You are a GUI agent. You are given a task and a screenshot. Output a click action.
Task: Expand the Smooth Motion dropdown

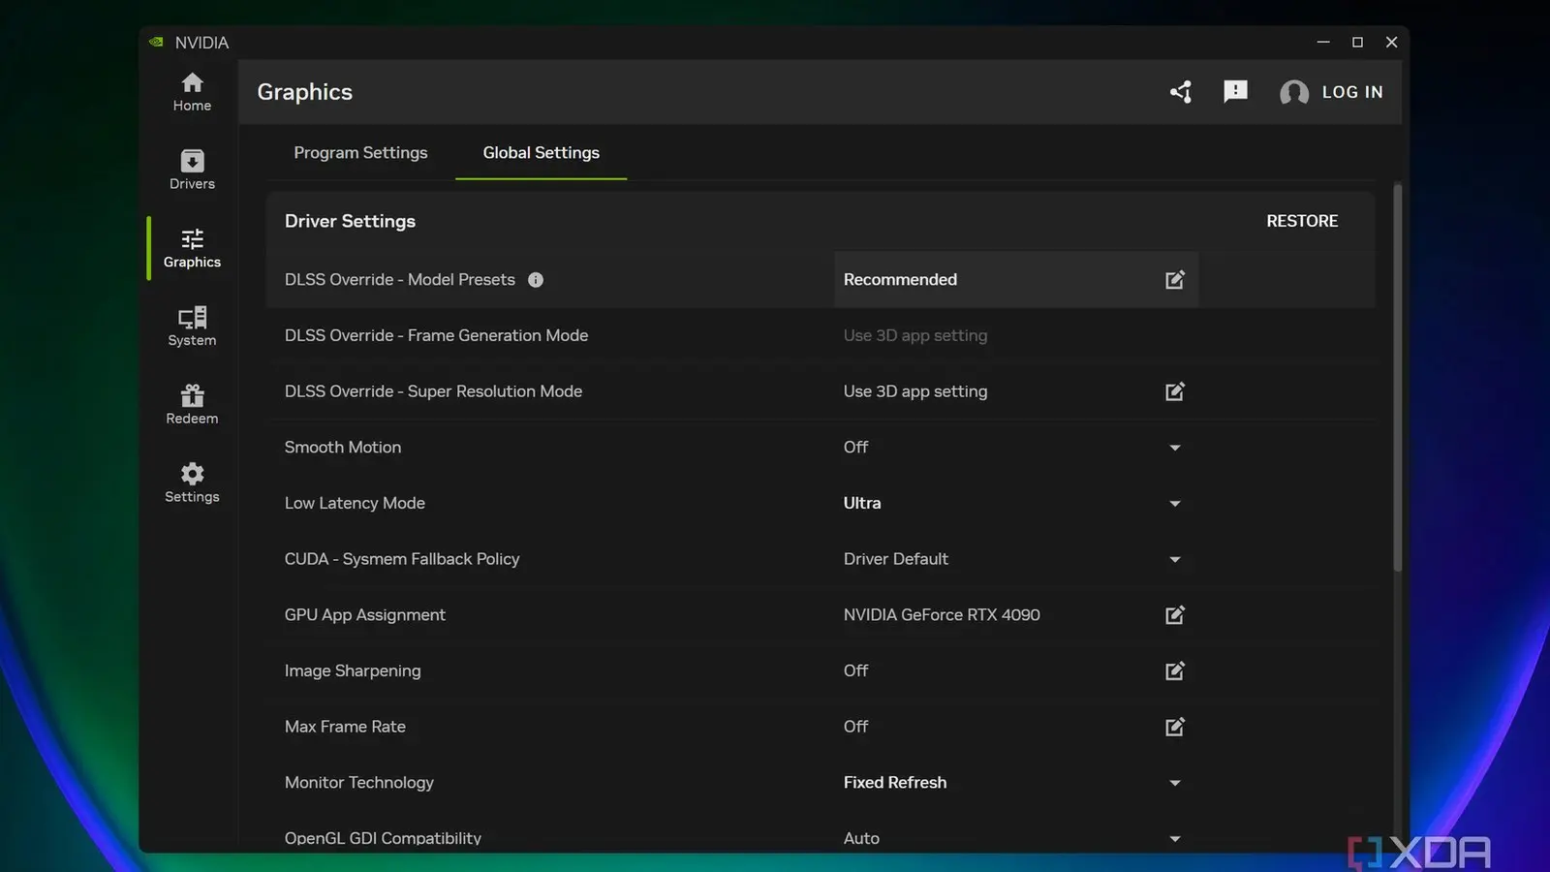1175,448
